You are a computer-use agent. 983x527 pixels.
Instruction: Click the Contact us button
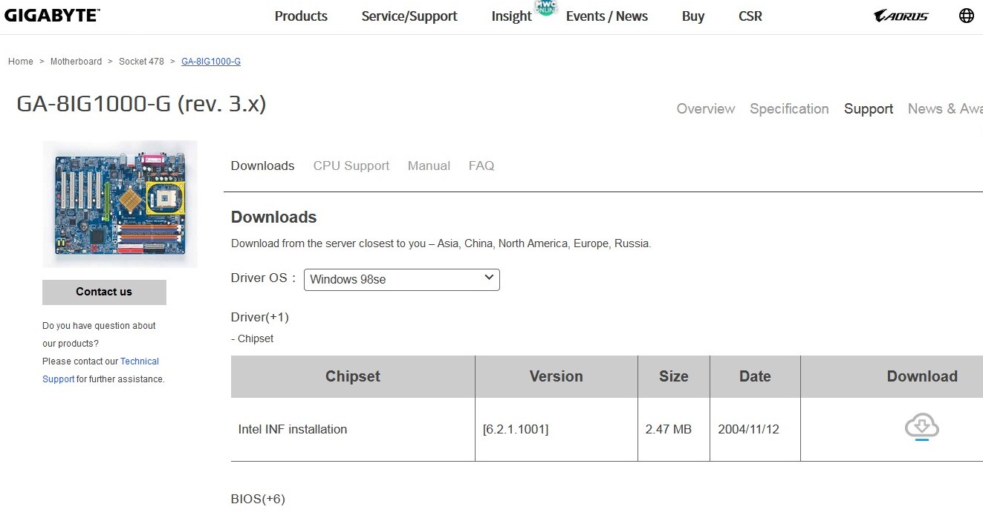click(104, 292)
